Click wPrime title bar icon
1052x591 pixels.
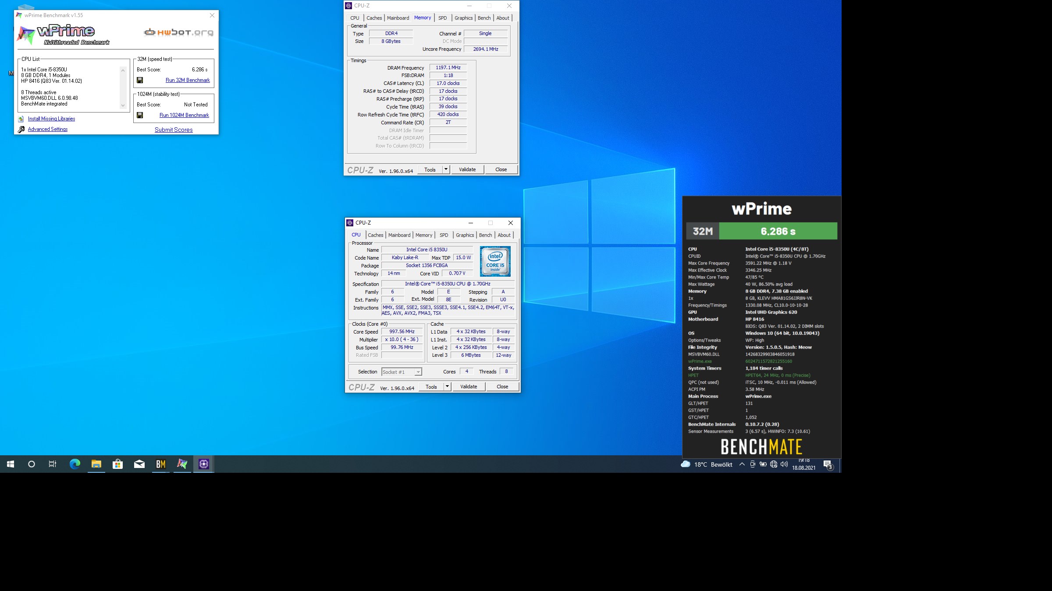19,15
